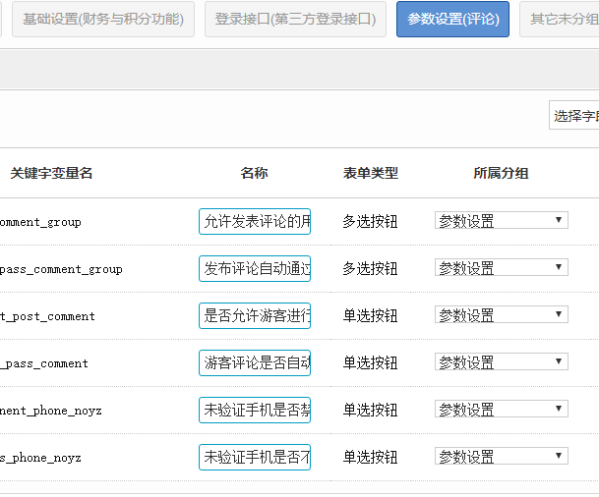The width and height of the screenshot is (599, 497).
Task: Click the 允许发表评论的用 name input field
Action: tap(255, 222)
